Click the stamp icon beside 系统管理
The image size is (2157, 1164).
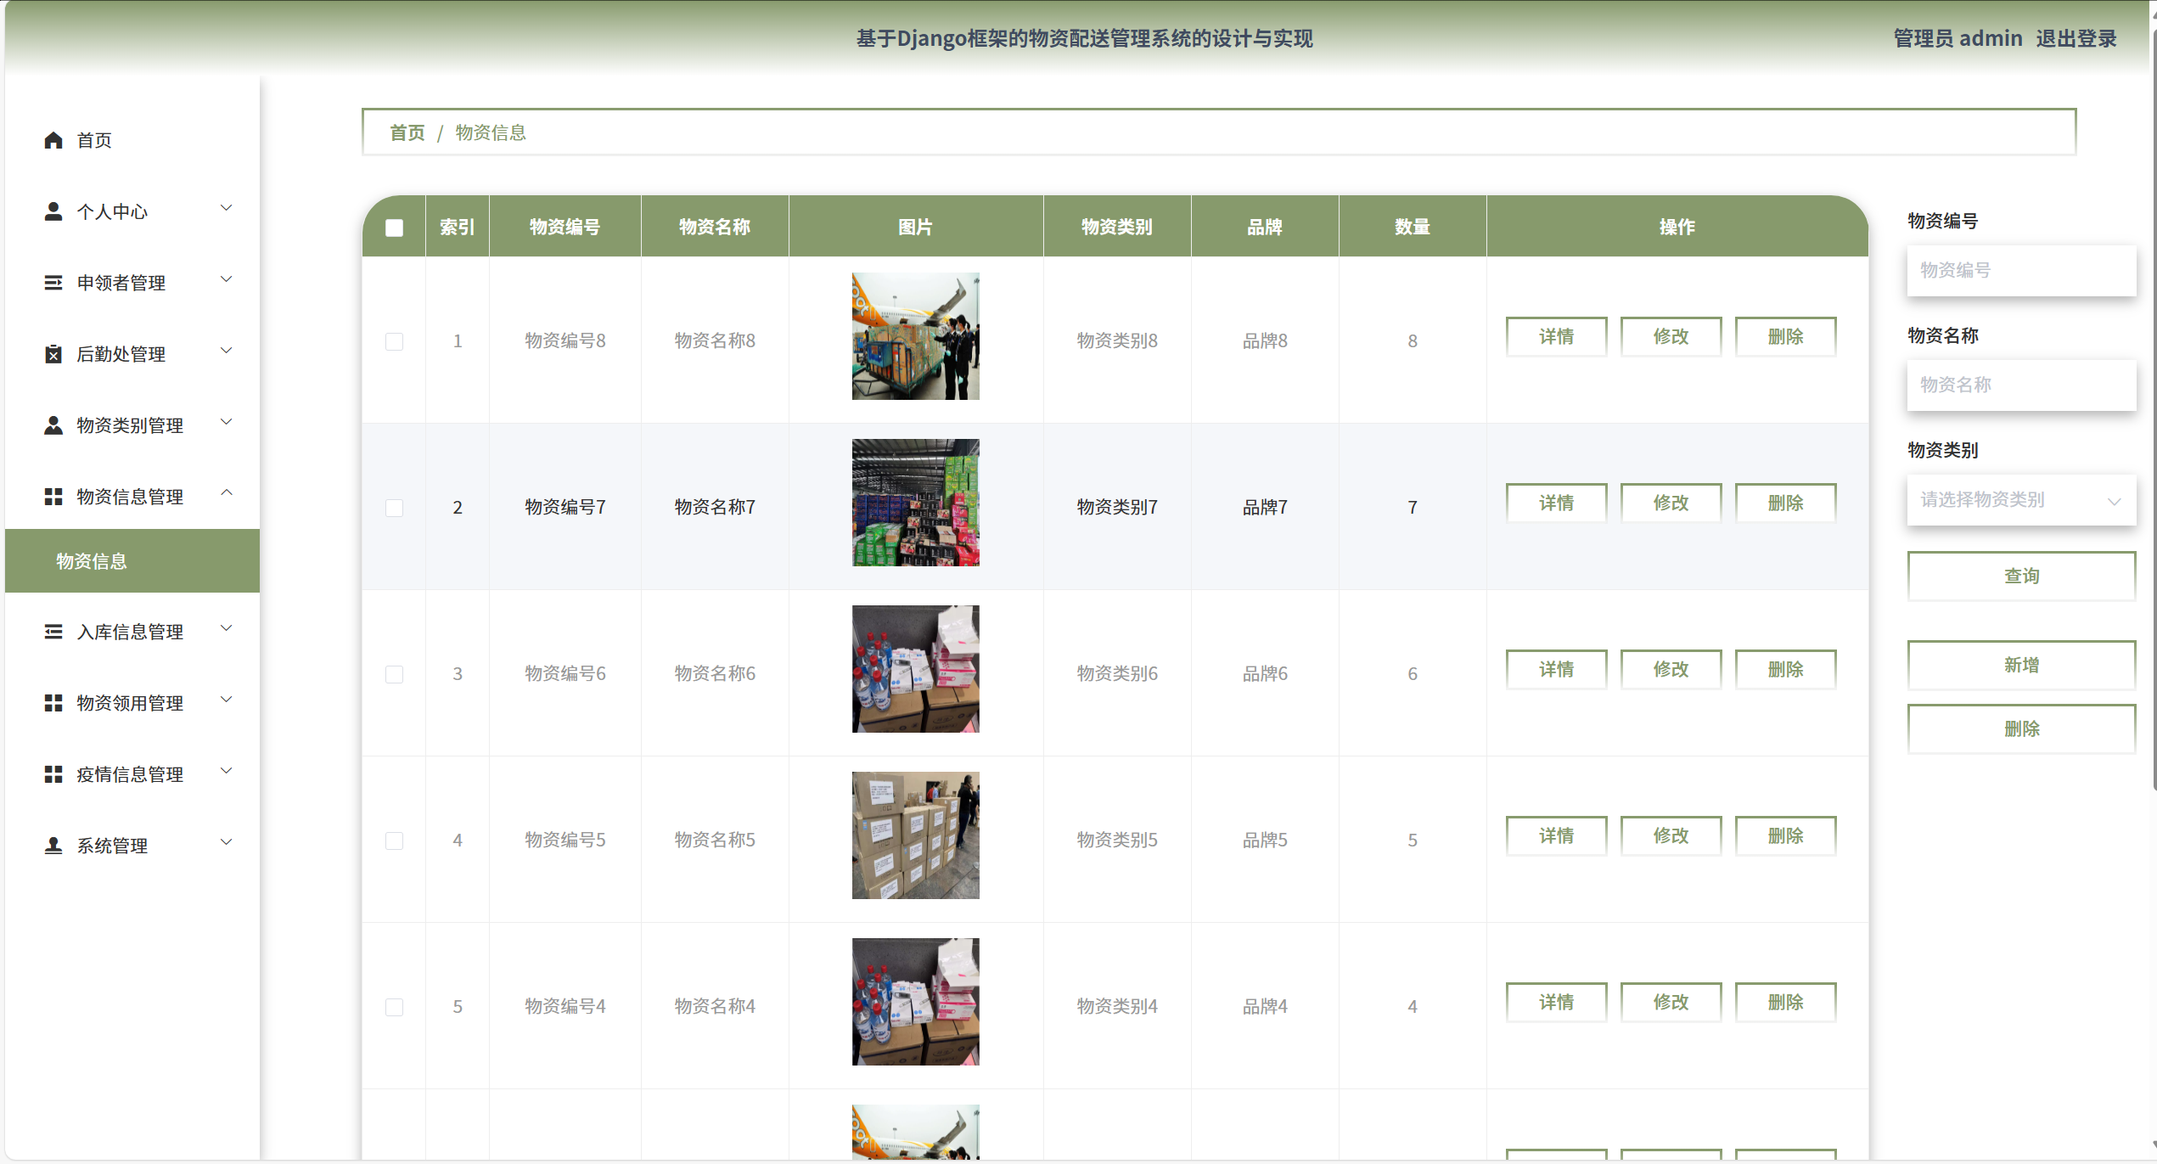pyautogui.click(x=53, y=846)
